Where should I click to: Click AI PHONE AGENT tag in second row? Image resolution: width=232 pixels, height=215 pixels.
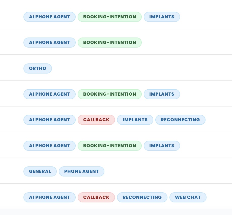(49, 43)
